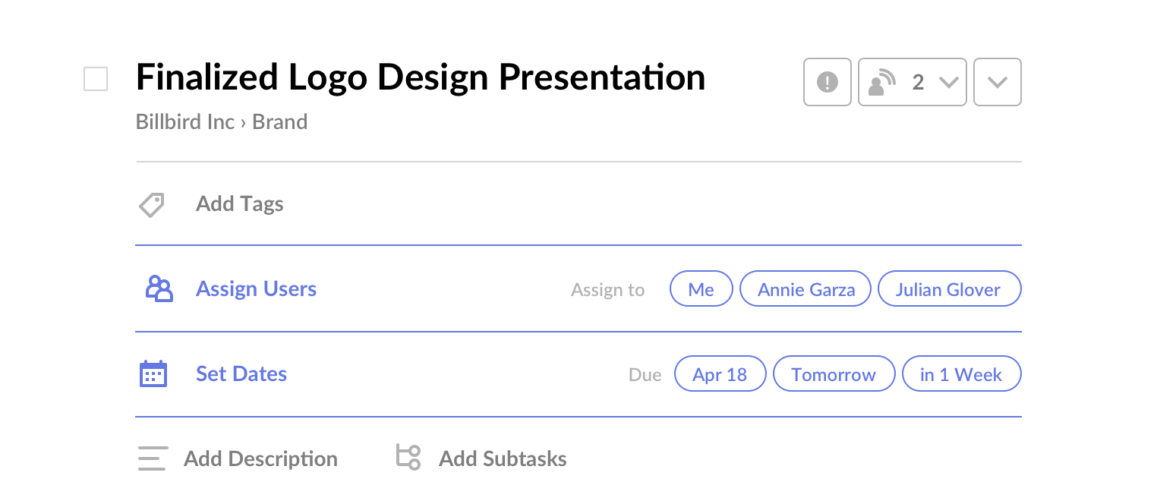
Task: Open the followers dropdown showing 2
Action: (913, 82)
